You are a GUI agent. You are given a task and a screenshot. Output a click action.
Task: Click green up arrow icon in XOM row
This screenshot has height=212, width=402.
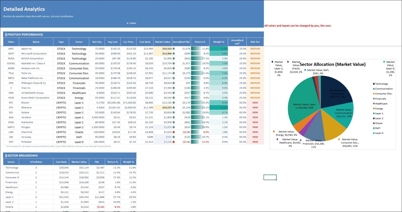point(174,98)
